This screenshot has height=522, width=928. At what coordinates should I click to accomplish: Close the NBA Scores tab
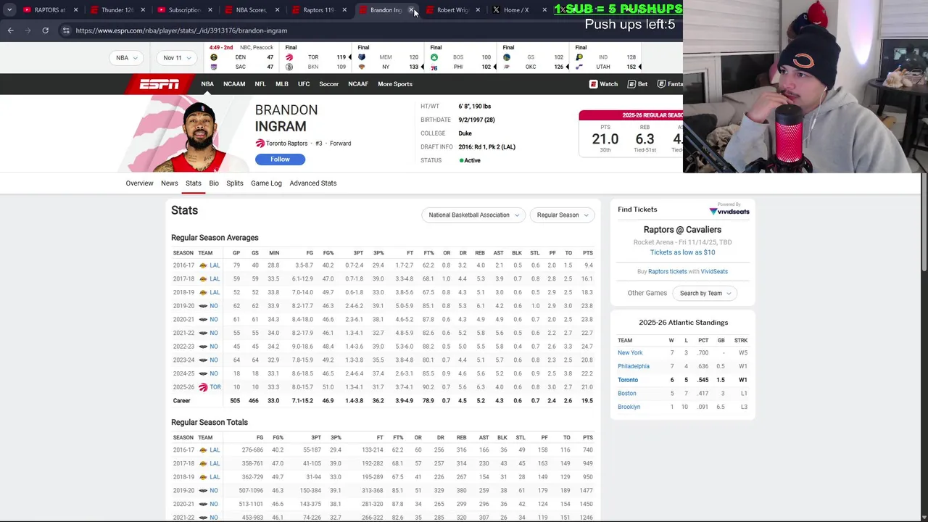(x=277, y=10)
